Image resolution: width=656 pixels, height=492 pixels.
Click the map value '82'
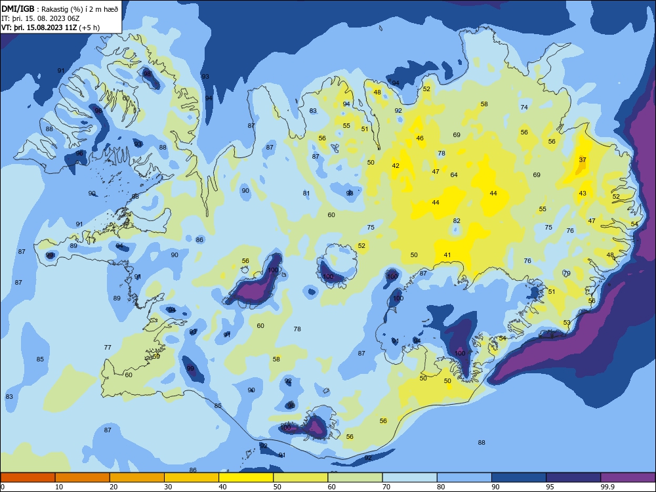[457, 221]
